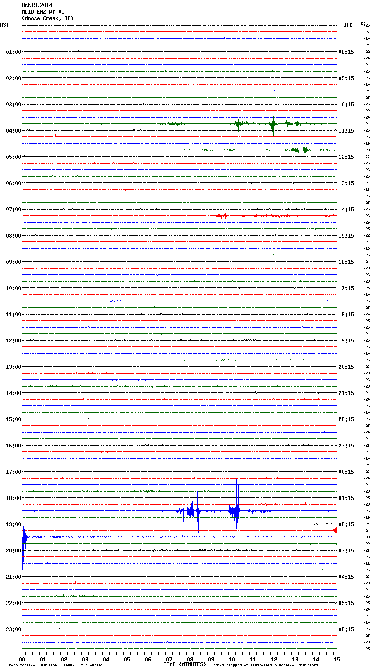Click the 22:15 UTC time label

point(346,419)
